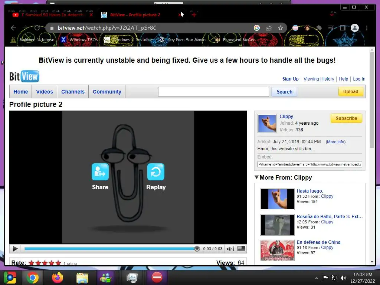Go to the Home navigation tab
This screenshot has height=285, width=380.
click(21, 92)
